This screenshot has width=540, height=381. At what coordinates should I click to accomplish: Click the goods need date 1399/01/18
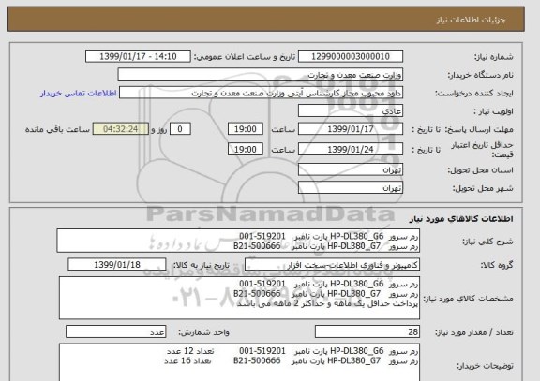pyautogui.click(x=117, y=265)
